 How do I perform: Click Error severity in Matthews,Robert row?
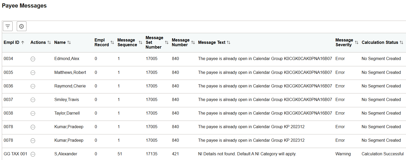point(340,72)
